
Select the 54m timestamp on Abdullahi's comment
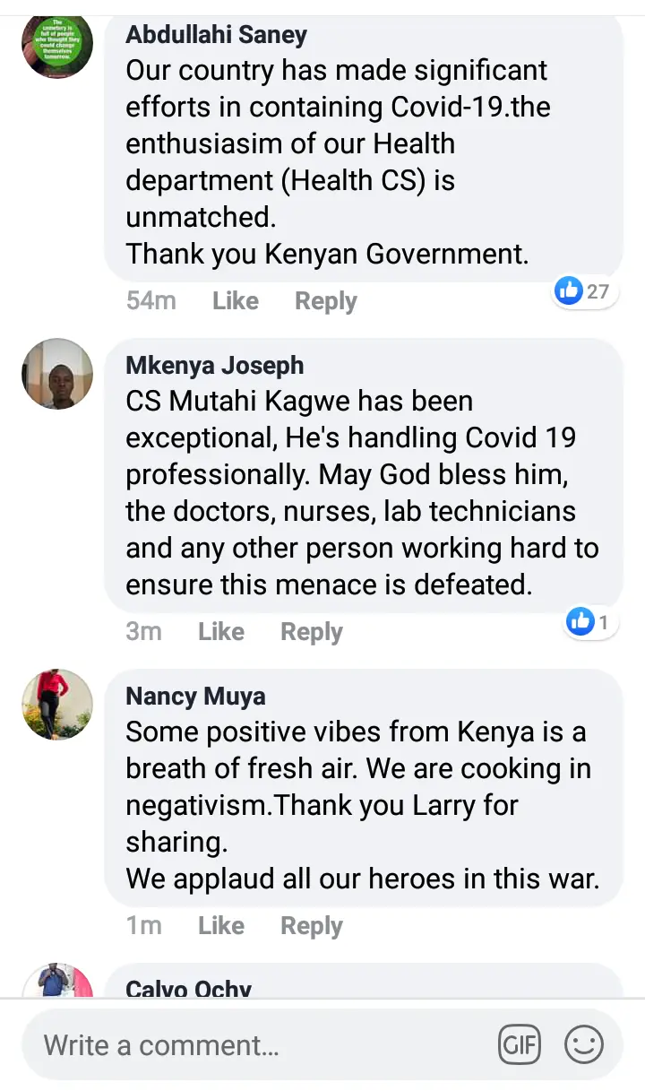(x=151, y=301)
